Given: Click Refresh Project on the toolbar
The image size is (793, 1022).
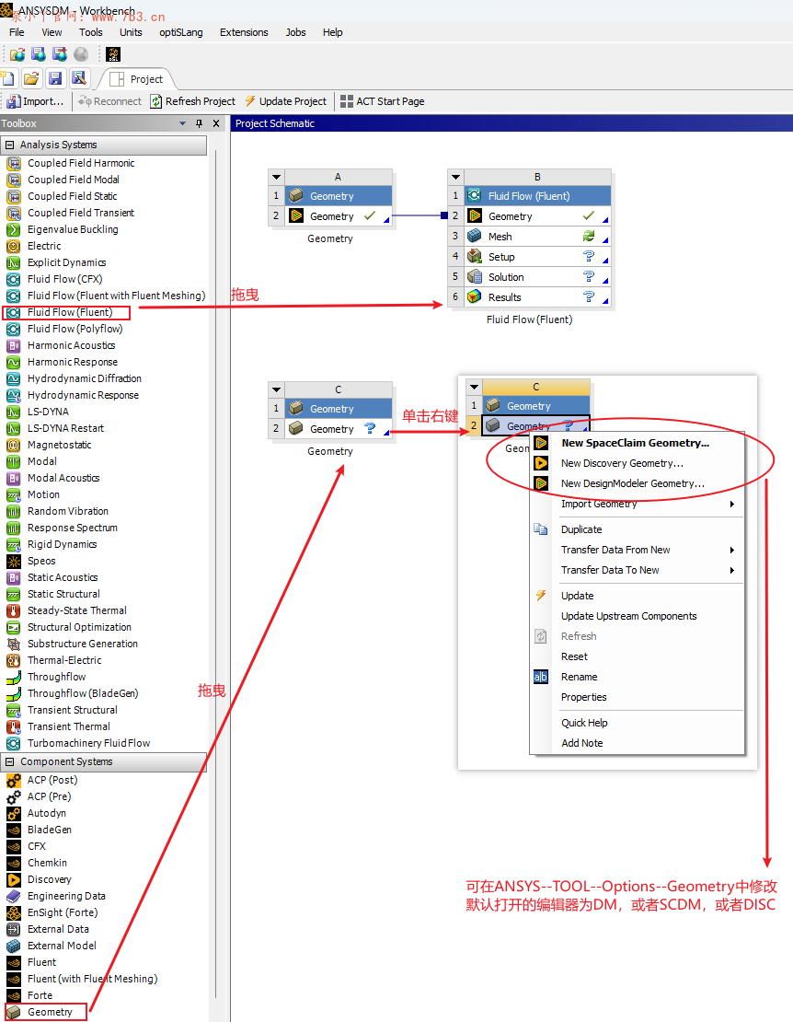Looking at the screenshot, I should (192, 101).
